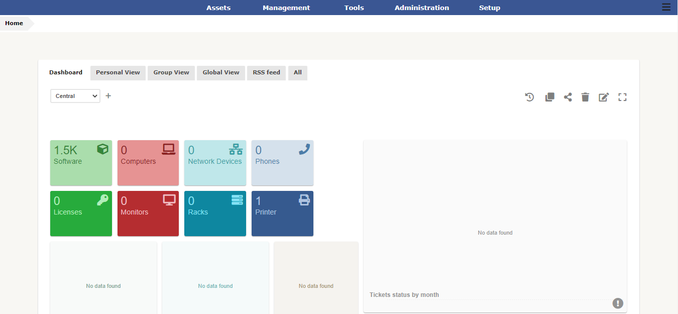Delete dashboard using trash icon
Viewport: 678px width, 314px height.
pos(585,97)
